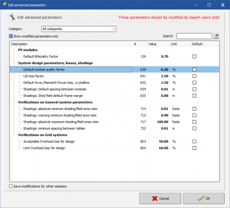Click the wrench icon in header
230x208 pixels.
(x=13, y=17)
